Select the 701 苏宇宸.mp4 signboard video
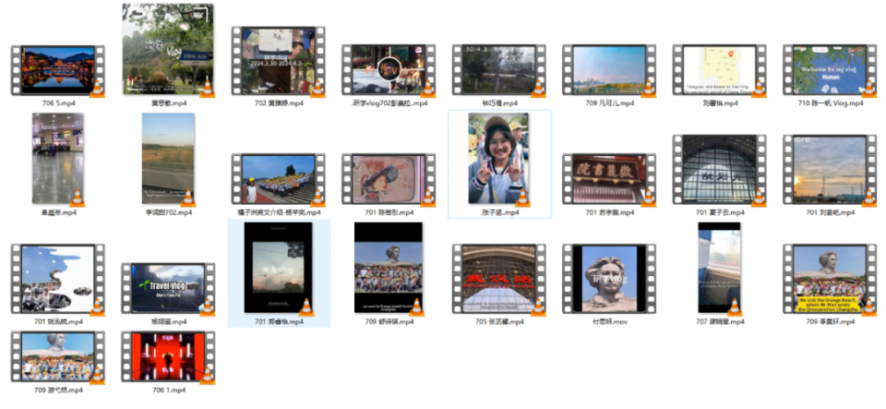Viewport: 886px width, 409px height. pyautogui.click(x=609, y=179)
